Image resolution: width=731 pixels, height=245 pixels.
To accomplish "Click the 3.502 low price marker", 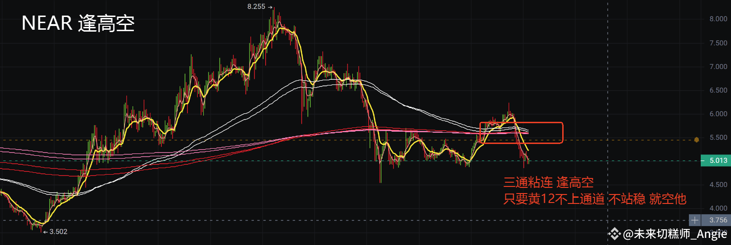I will pyautogui.click(x=55, y=231).
